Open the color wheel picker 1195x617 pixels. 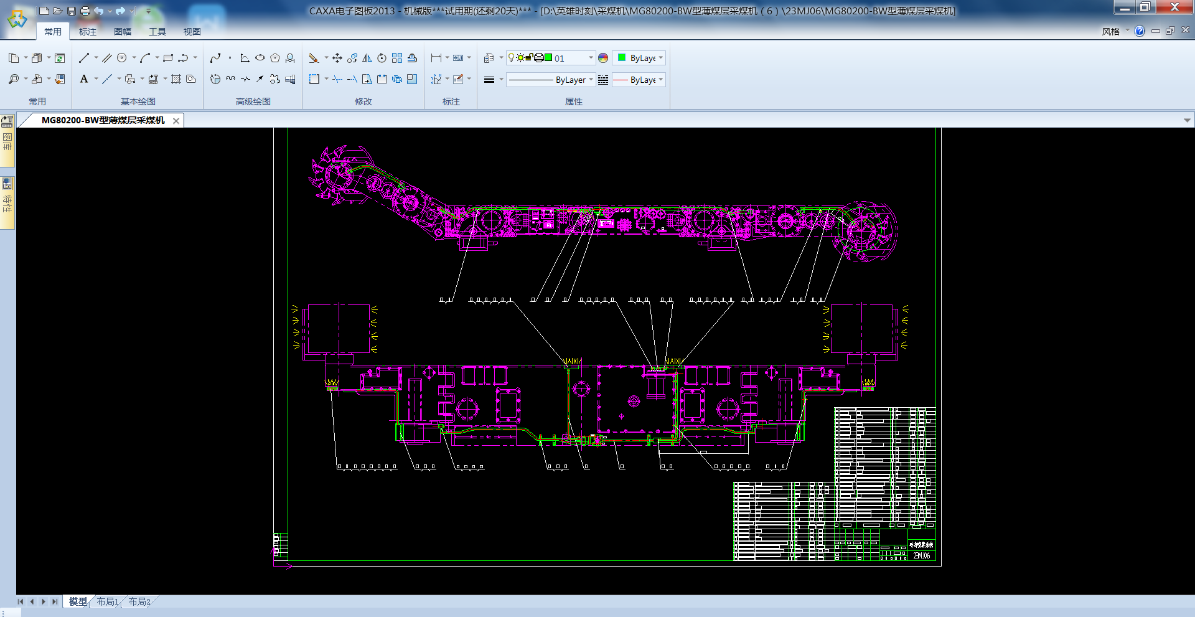coord(603,58)
